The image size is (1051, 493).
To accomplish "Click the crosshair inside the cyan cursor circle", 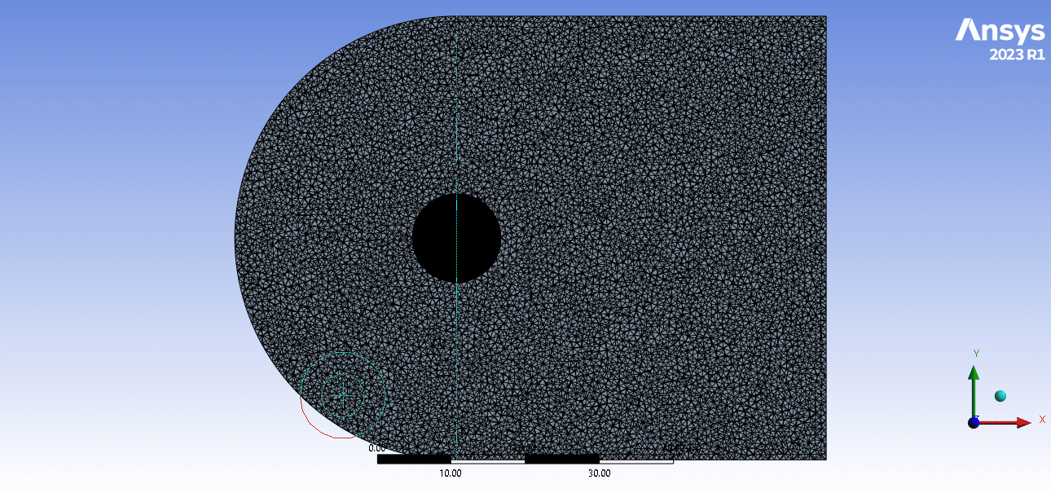I will [x=345, y=394].
